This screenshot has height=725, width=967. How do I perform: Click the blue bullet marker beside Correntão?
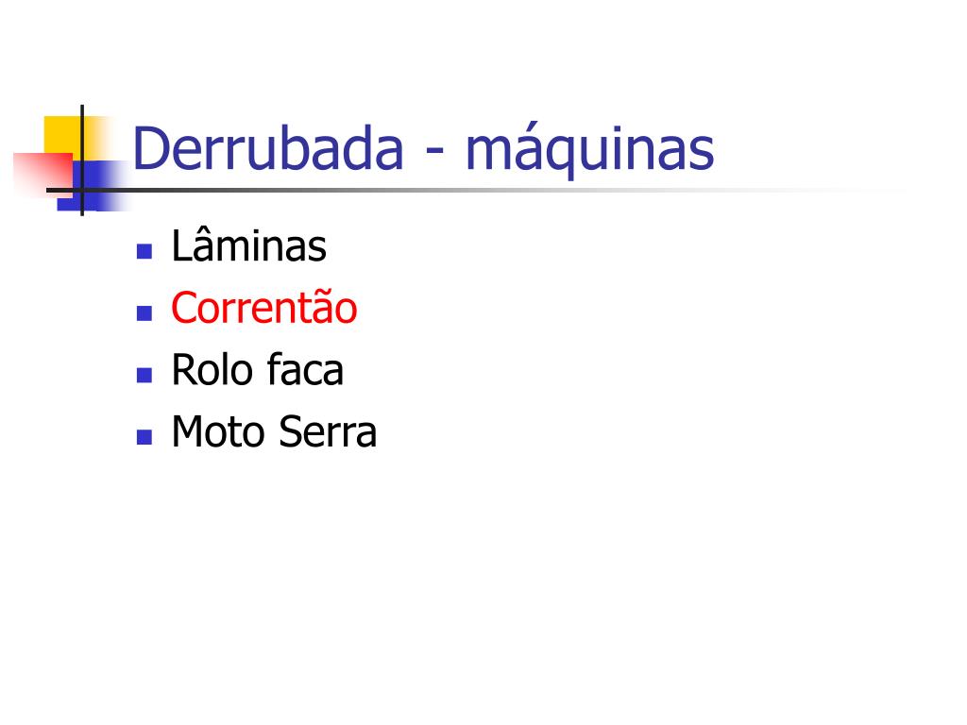click(144, 313)
